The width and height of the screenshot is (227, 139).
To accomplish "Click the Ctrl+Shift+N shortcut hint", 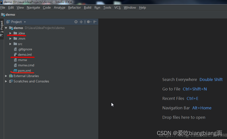I will click(x=195, y=89).
